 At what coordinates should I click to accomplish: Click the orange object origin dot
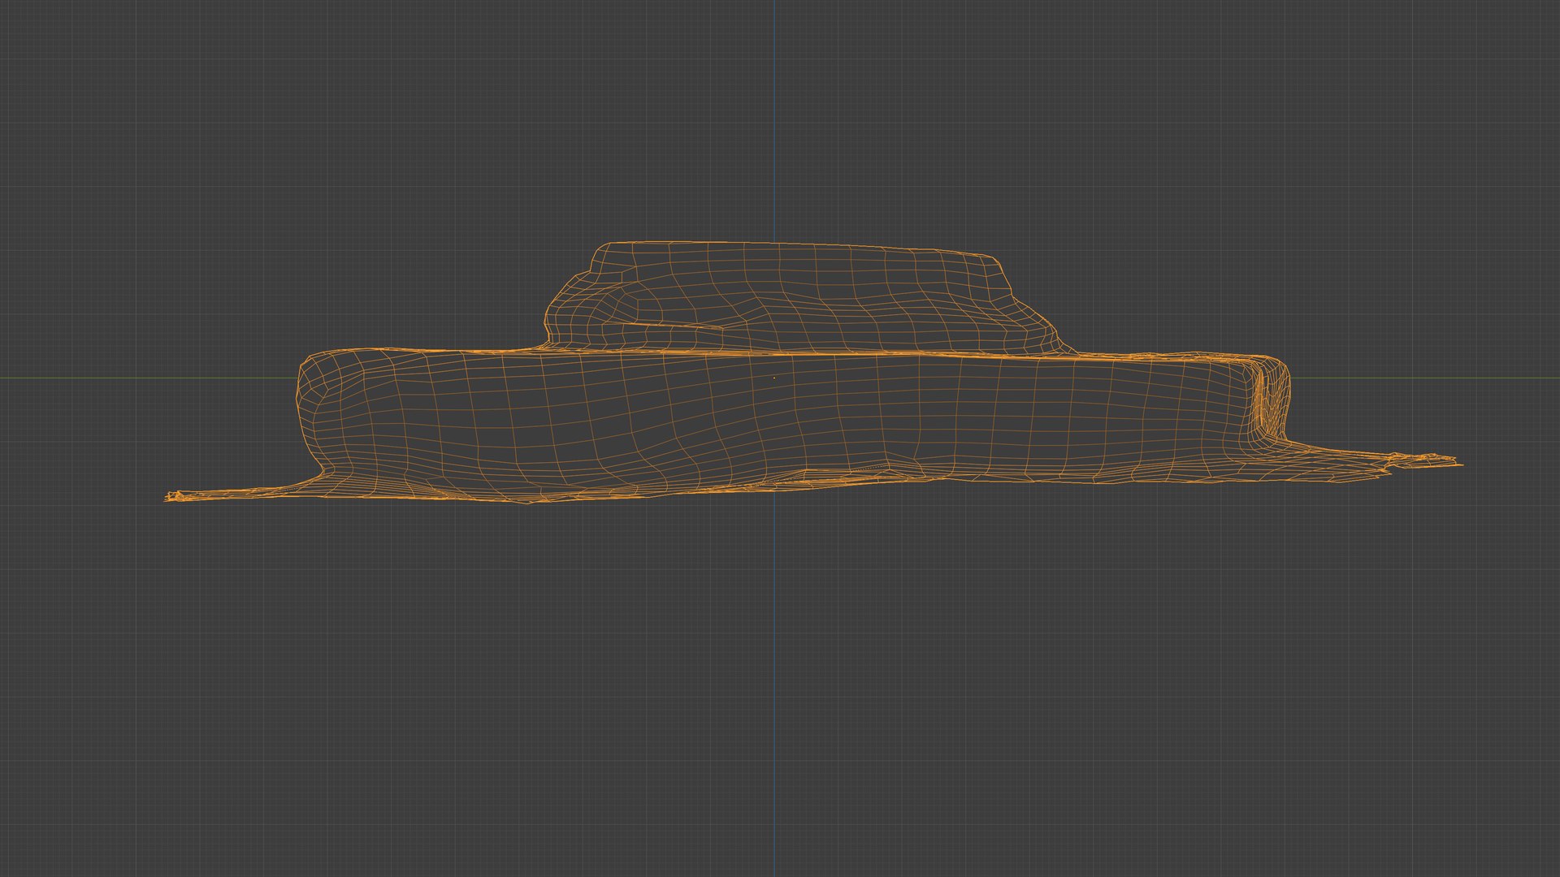click(x=773, y=378)
